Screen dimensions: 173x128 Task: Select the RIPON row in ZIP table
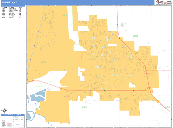(12, 18)
